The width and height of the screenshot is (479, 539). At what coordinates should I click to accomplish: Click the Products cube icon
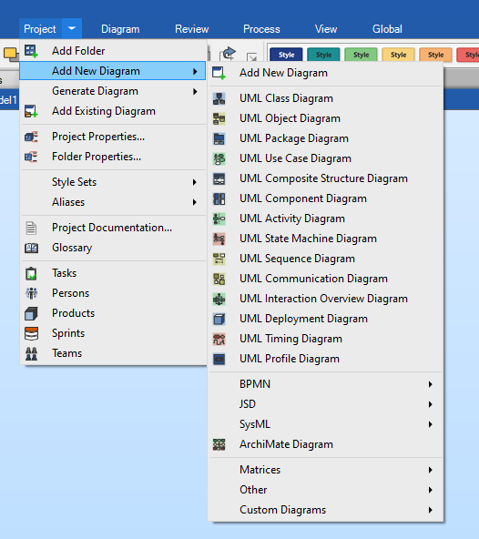[x=31, y=313]
